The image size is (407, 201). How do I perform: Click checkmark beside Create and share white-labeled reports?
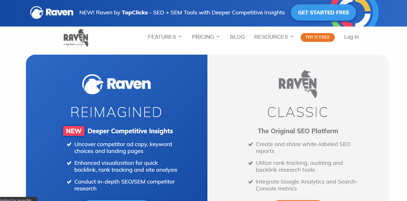(250, 144)
